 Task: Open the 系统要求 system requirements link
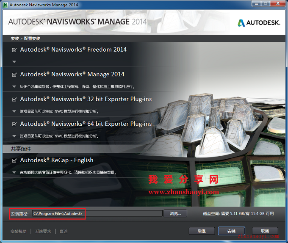click(43, 232)
